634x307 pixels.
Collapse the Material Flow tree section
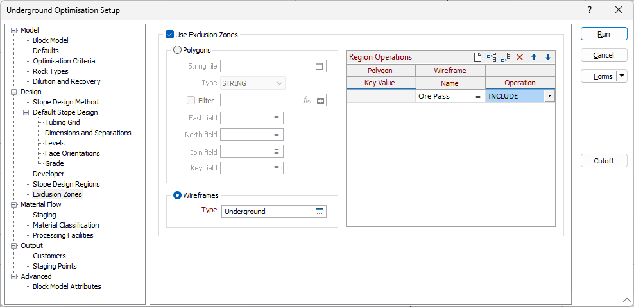pos(15,205)
